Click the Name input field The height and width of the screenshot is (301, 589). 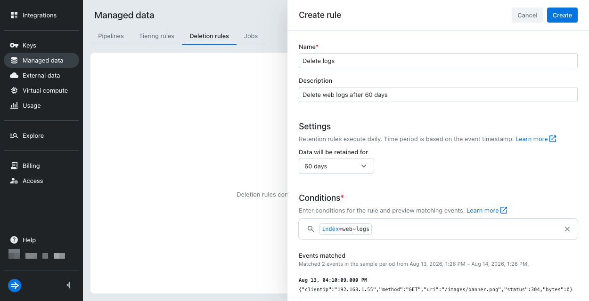(x=438, y=61)
